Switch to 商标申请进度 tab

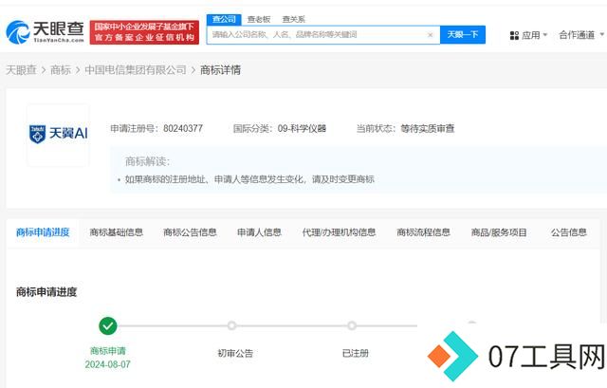pos(43,232)
